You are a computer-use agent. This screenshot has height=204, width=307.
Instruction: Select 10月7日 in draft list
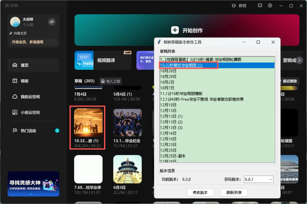(217, 88)
